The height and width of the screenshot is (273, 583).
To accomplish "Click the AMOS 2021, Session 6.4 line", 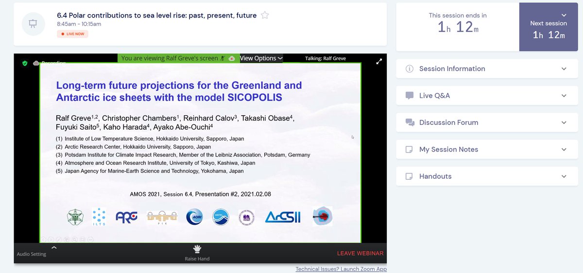I will (201, 194).
